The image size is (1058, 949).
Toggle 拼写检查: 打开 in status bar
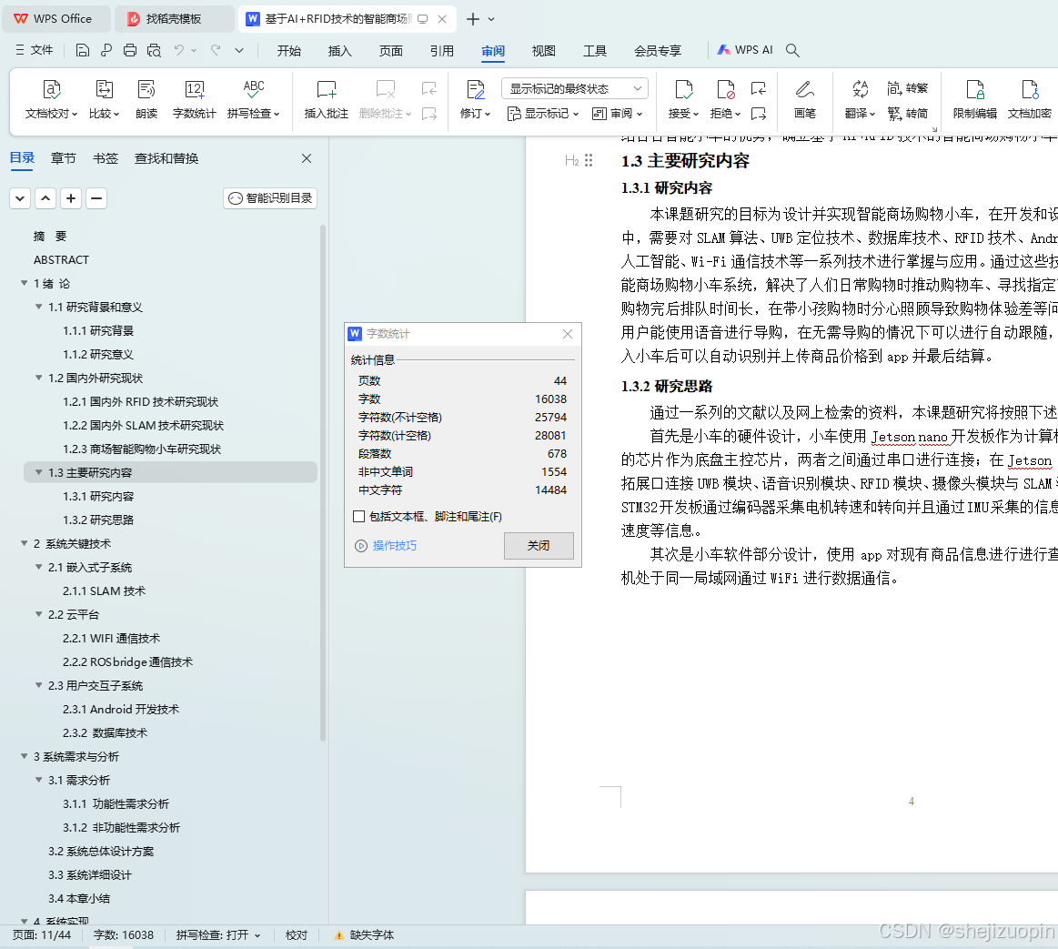pos(218,934)
